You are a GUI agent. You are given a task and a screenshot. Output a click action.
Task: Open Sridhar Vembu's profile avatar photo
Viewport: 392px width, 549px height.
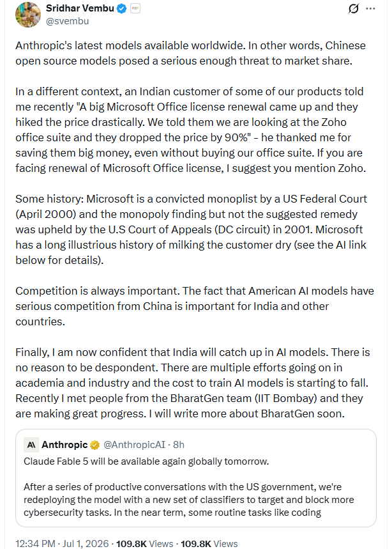point(28,15)
